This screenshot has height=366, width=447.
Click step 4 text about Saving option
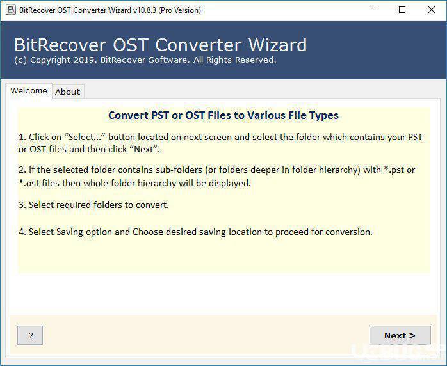(195, 232)
